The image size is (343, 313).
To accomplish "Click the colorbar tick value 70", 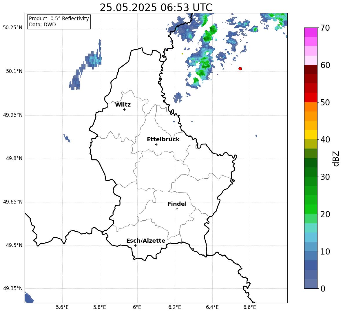I will (325, 28).
